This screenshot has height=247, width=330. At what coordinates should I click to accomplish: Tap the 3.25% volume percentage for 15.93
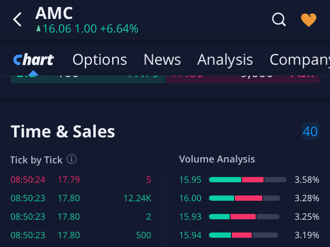307,217
